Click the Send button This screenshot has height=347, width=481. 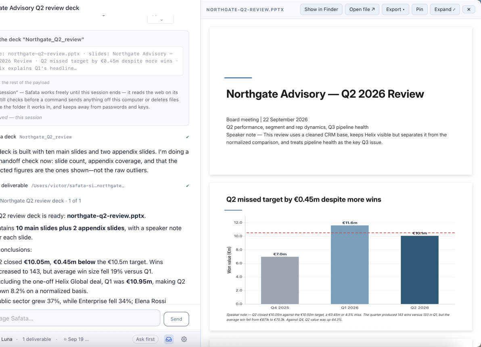point(176,319)
